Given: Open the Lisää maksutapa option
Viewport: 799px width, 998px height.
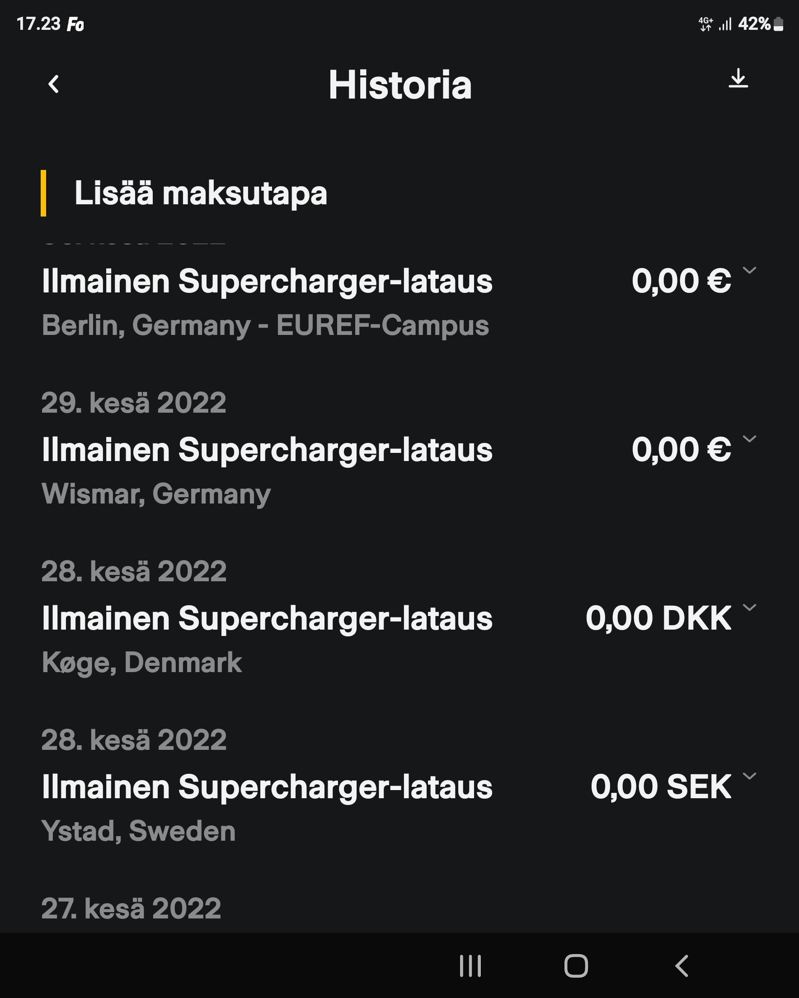Looking at the screenshot, I should point(201,193).
